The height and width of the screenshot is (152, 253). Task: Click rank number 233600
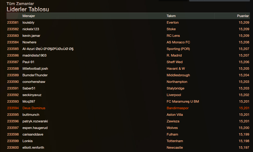coord(13,148)
